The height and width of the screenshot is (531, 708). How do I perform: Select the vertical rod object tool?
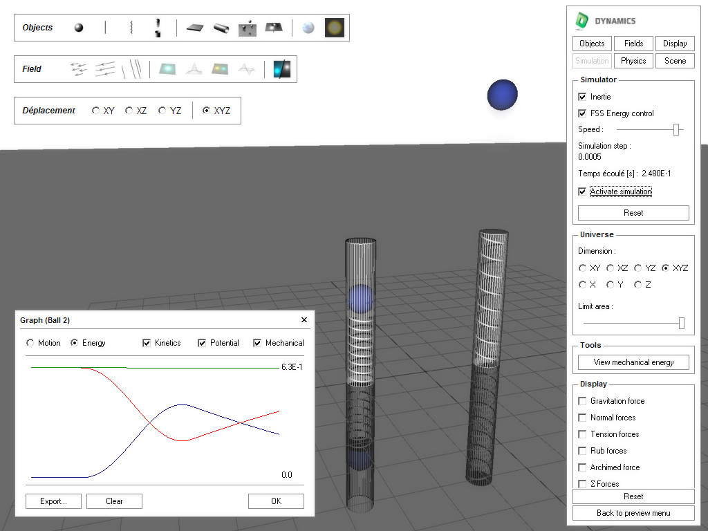coord(104,28)
